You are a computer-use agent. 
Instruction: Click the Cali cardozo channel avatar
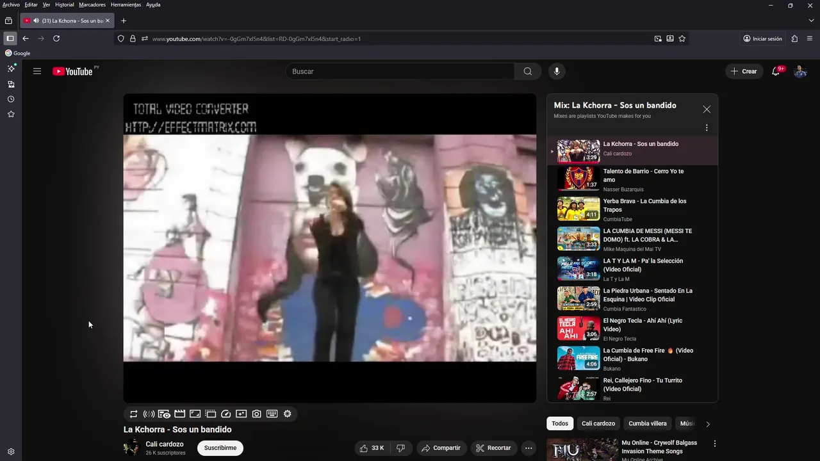coord(131,448)
